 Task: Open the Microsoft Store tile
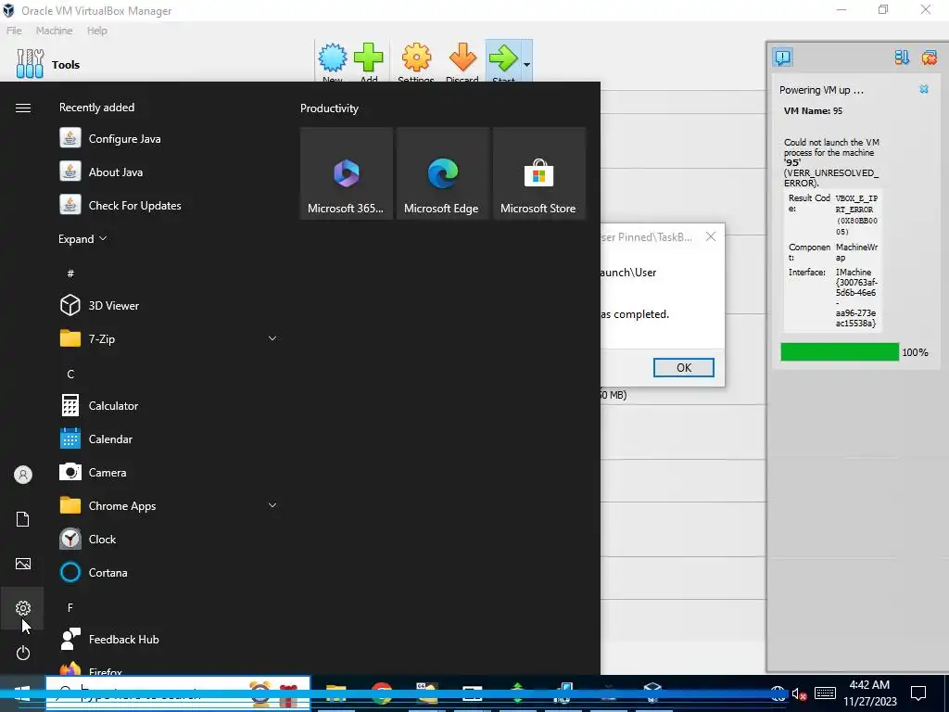[x=538, y=173]
